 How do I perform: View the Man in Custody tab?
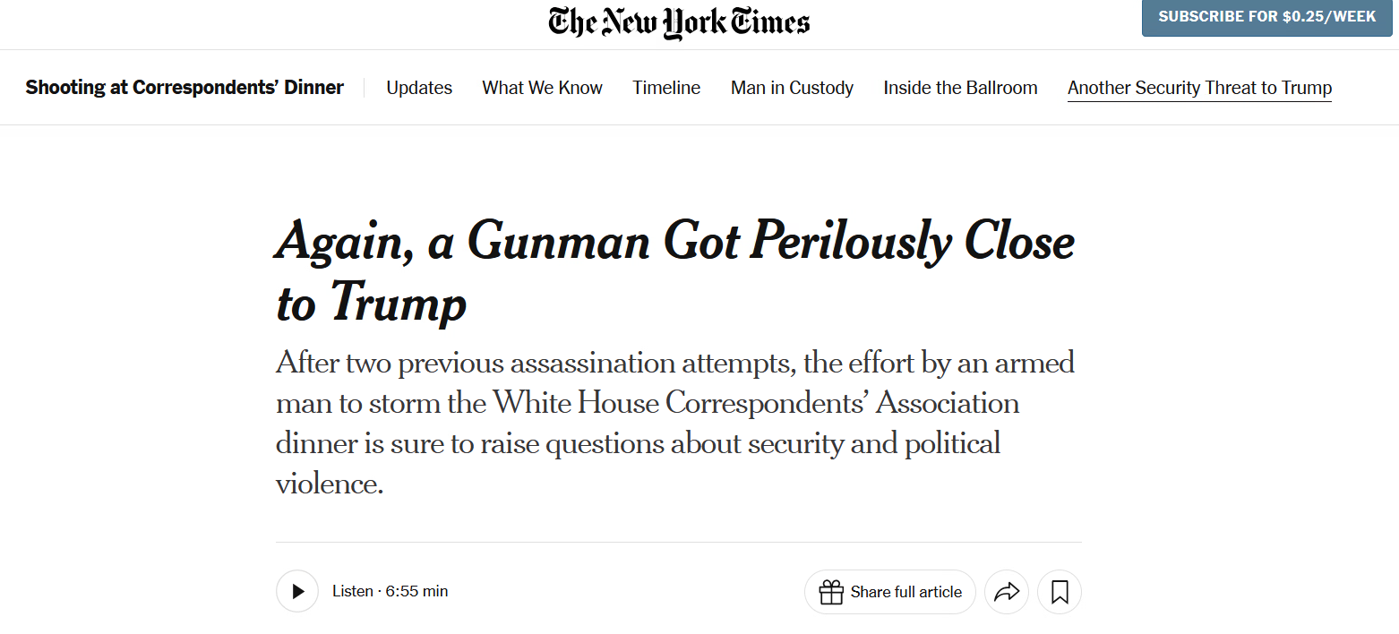click(792, 88)
